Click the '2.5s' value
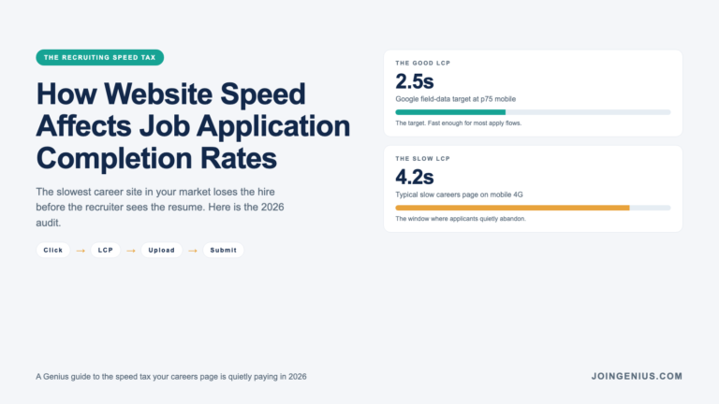The width and height of the screenshot is (719, 404). 415,81
